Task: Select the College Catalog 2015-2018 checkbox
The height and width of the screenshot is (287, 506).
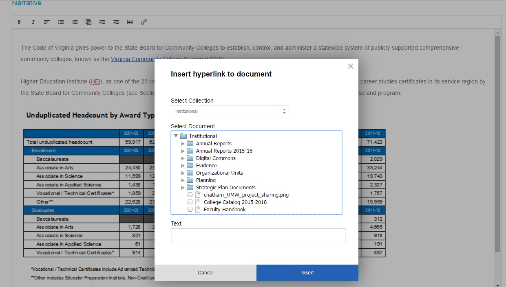Action: 190,202
